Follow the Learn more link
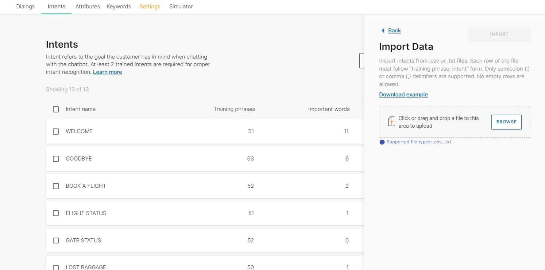Image resolution: width=545 pixels, height=270 pixels. coord(107,72)
